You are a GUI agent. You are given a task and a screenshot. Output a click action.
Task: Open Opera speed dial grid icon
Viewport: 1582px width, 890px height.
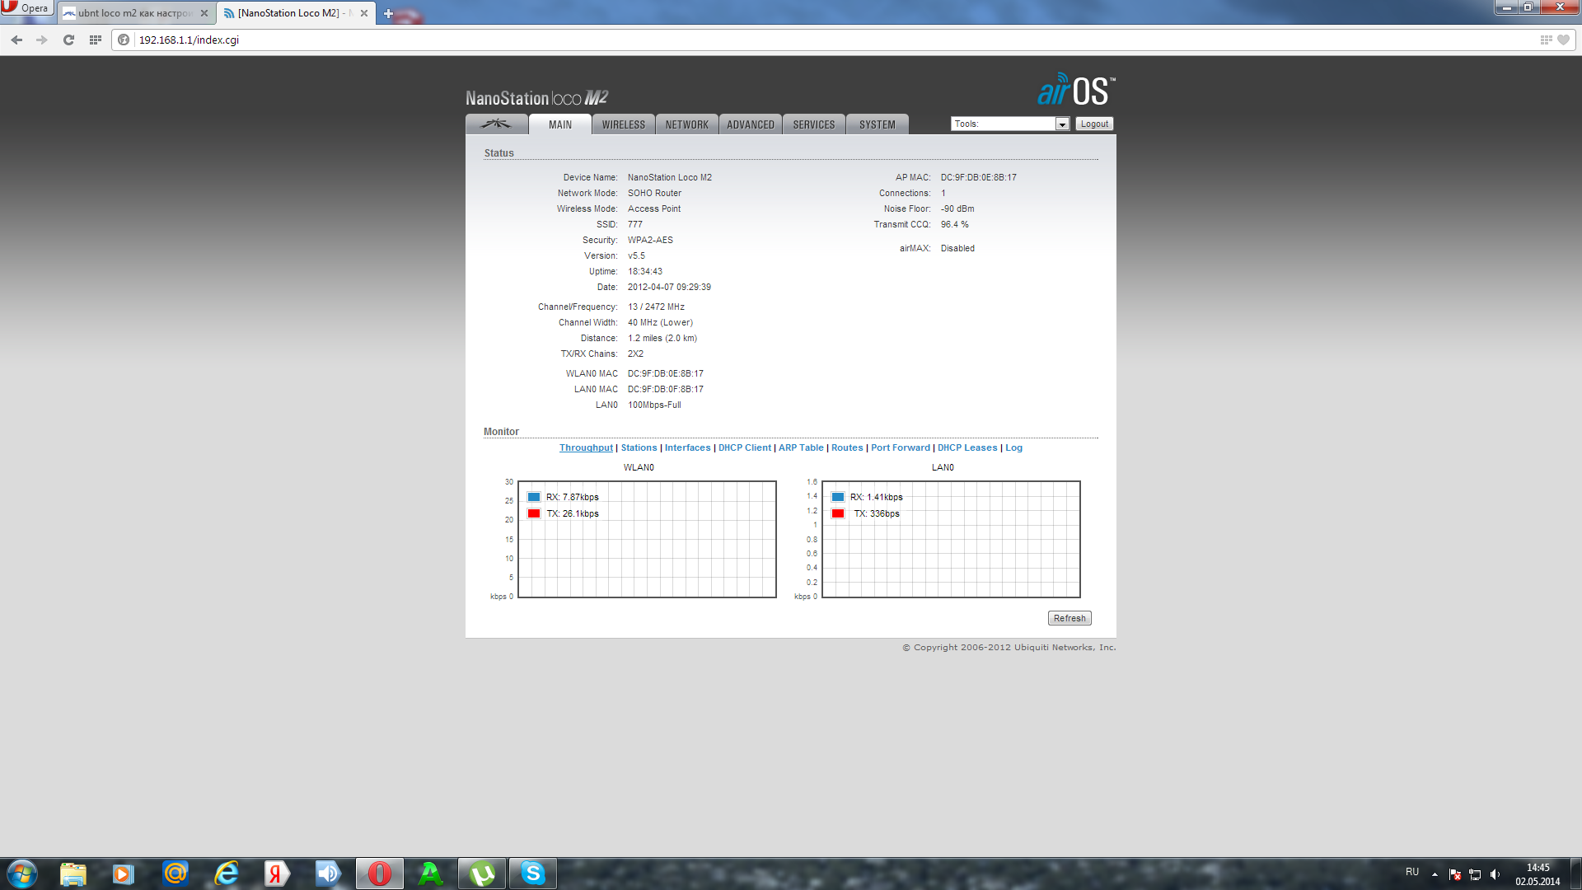click(x=96, y=40)
